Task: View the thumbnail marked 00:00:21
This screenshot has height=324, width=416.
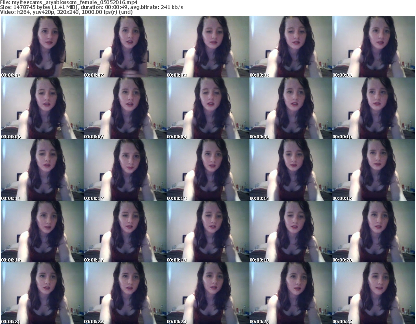Action: pyautogui.click(x=42, y=293)
